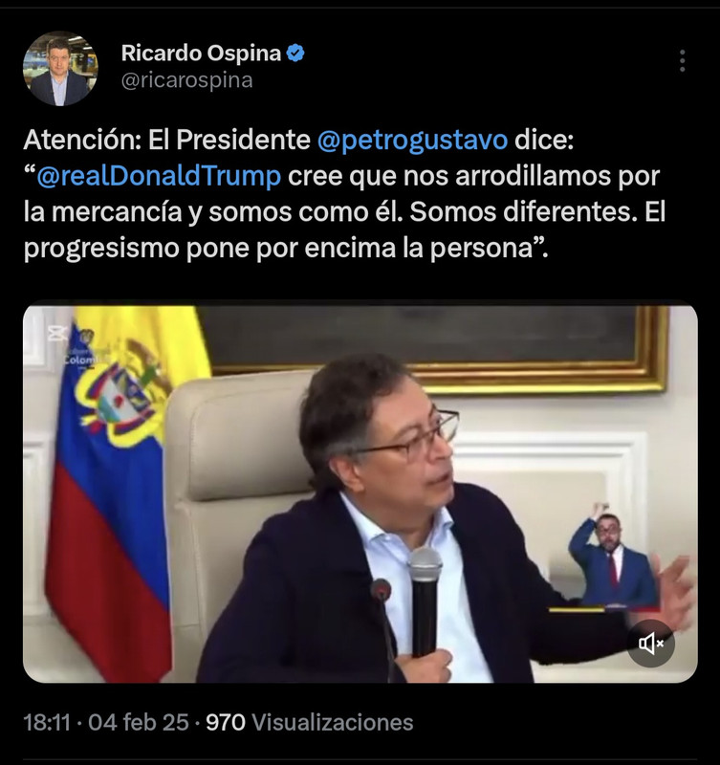
Task: Unmute the video with the speaker icon
Action: [x=651, y=644]
